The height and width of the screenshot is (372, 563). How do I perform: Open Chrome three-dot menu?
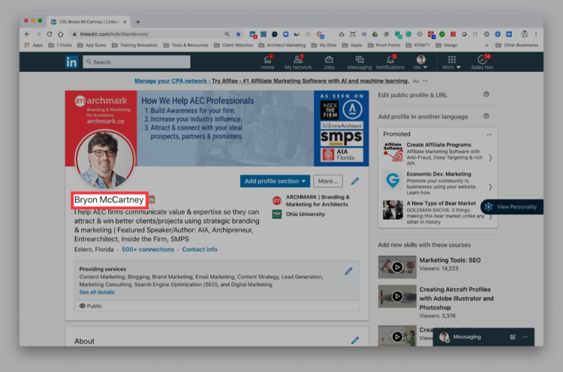click(536, 34)
